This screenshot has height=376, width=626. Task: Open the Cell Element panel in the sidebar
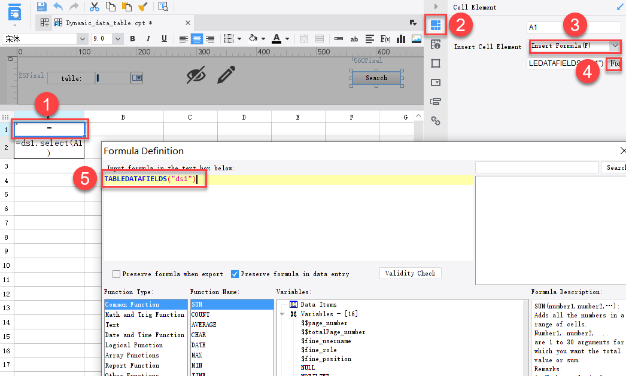click(x=436, y=25)
